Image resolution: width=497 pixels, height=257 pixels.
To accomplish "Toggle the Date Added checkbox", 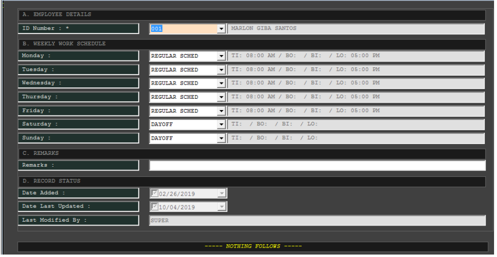I will pos(155,193).
